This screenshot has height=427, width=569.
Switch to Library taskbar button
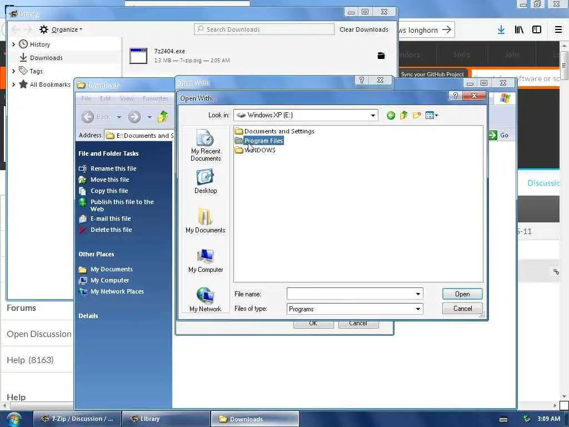click(x=166, y=419)
